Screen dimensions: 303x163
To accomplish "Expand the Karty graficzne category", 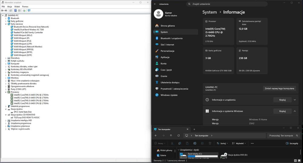I will [x=6, y=21].
